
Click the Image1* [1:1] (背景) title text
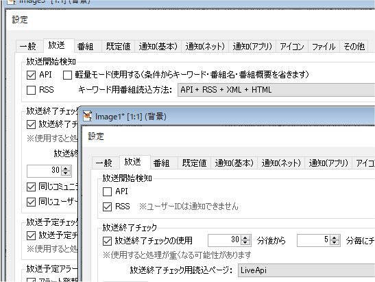pos(131,117)
